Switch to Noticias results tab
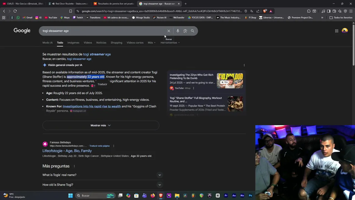This screenshot has height=200, width=355. tap(101, 42)
